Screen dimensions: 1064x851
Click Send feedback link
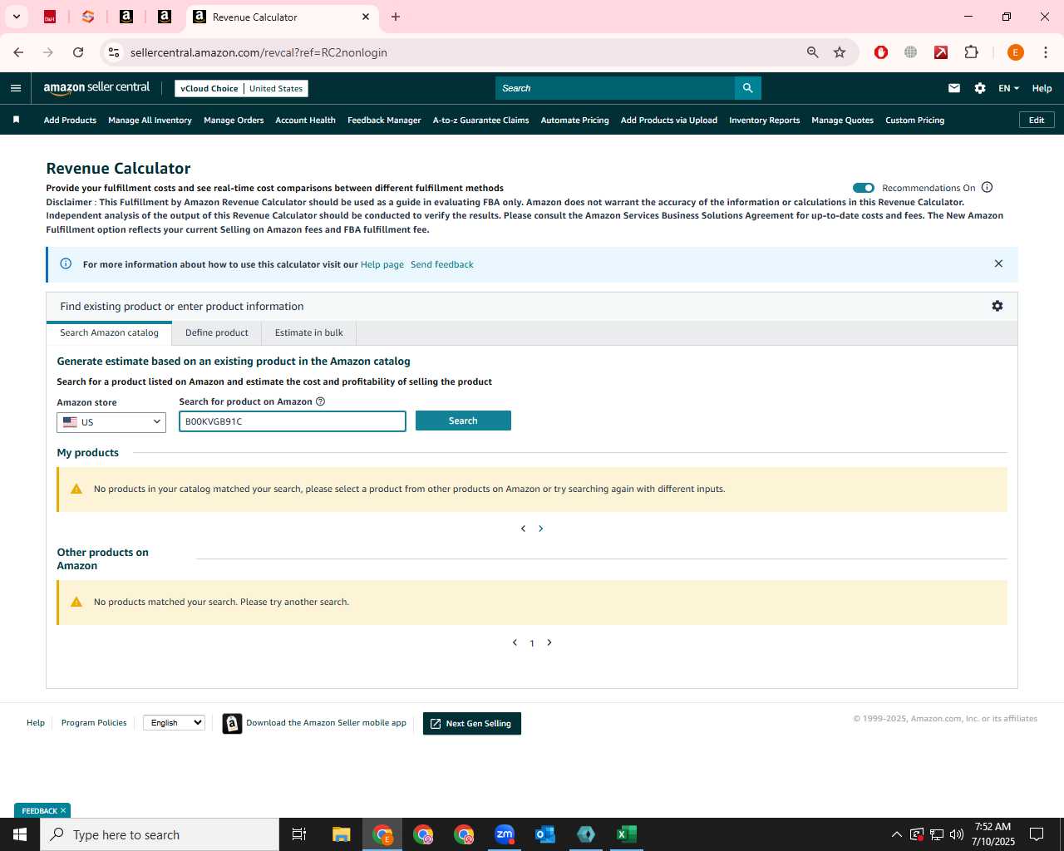tap(441, 264)
